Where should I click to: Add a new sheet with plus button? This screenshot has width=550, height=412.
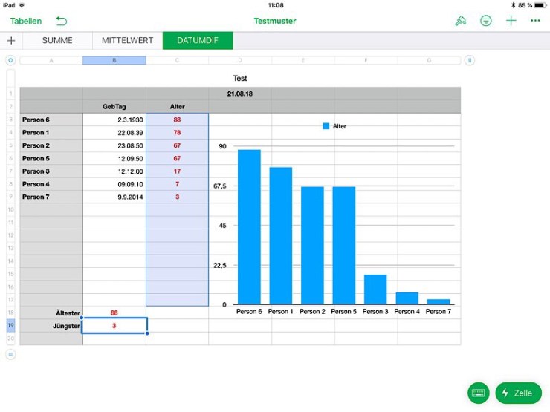coord(11,41)
